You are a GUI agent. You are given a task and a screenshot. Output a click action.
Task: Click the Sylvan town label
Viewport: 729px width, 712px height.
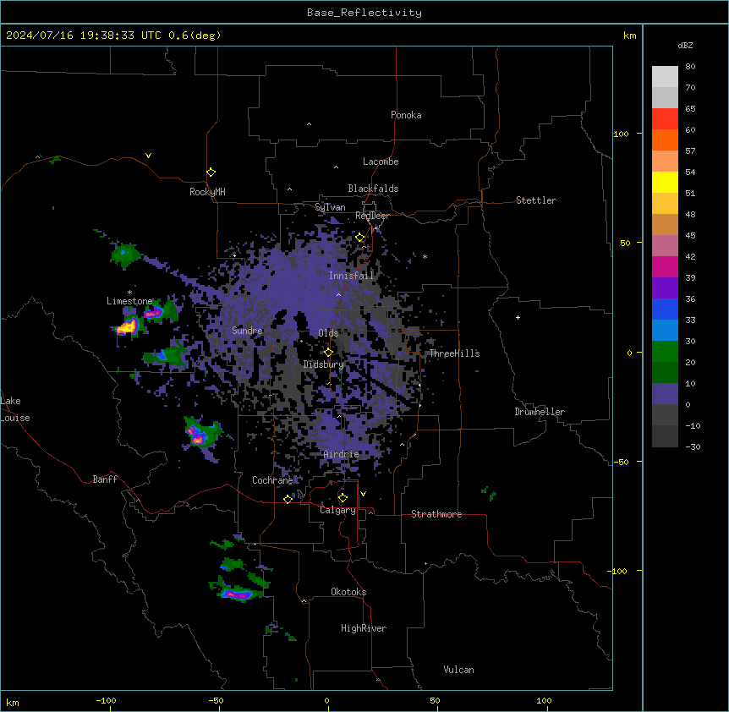[330, 207]
